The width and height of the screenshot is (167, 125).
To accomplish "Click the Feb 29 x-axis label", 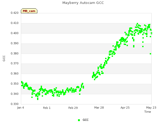I will tap(73, 108).
